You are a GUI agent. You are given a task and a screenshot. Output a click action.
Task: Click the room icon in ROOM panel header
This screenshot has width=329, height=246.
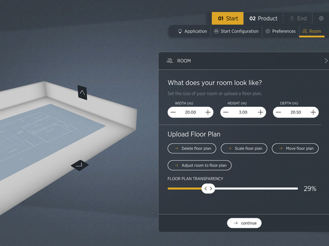(x=169, y=61)
